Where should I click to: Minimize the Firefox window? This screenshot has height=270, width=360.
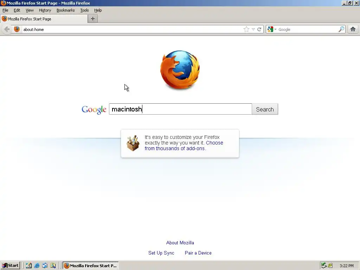344,3
